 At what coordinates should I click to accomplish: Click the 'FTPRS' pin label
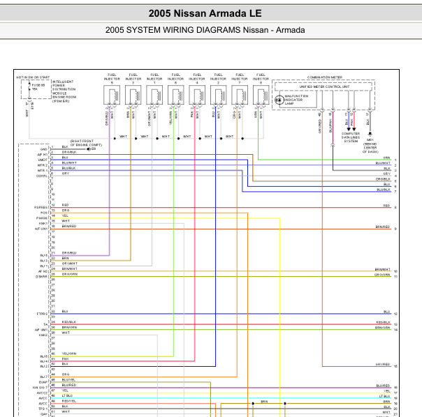pyautogui.click(x=42, y=314)
